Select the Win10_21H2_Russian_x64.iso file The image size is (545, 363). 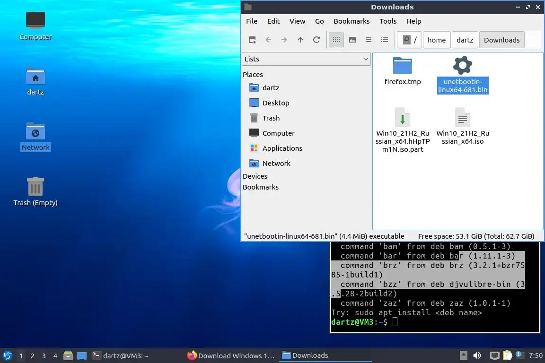[x=463, y=126]
